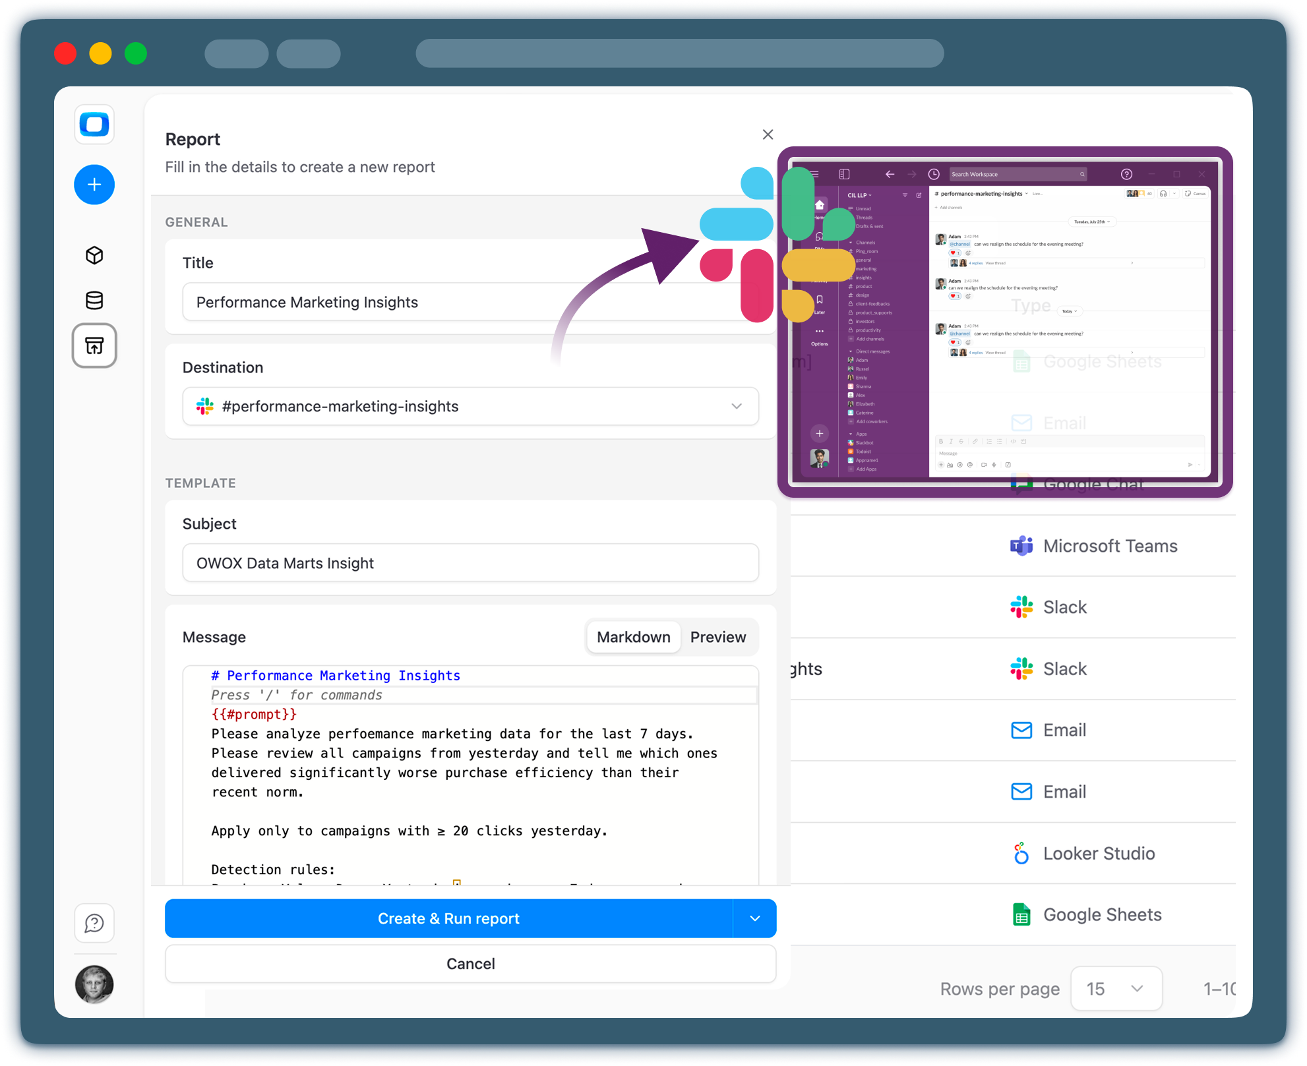Viewport: 1307px width, 1066px height.
Task: Click the Cancel button
Action: 470,963
